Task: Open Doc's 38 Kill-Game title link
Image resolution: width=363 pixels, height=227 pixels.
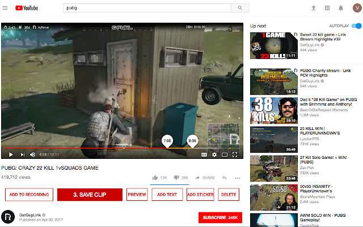Action: click(328, 102)
